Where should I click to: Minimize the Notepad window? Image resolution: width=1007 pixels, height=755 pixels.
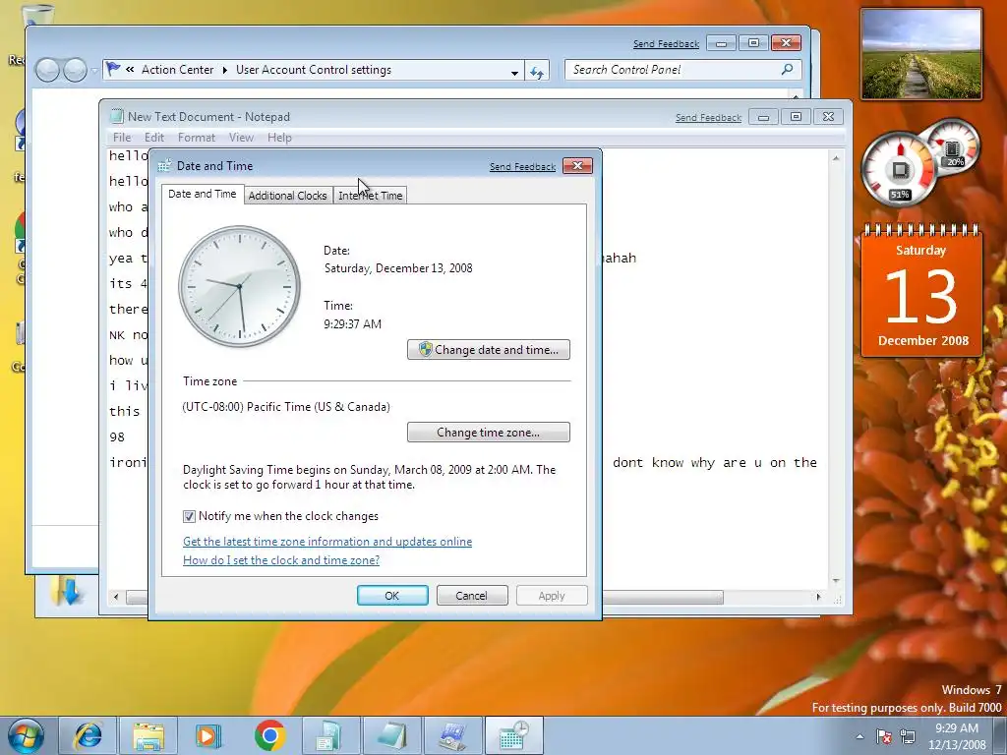pyautogui.click(x=763, y=117)
